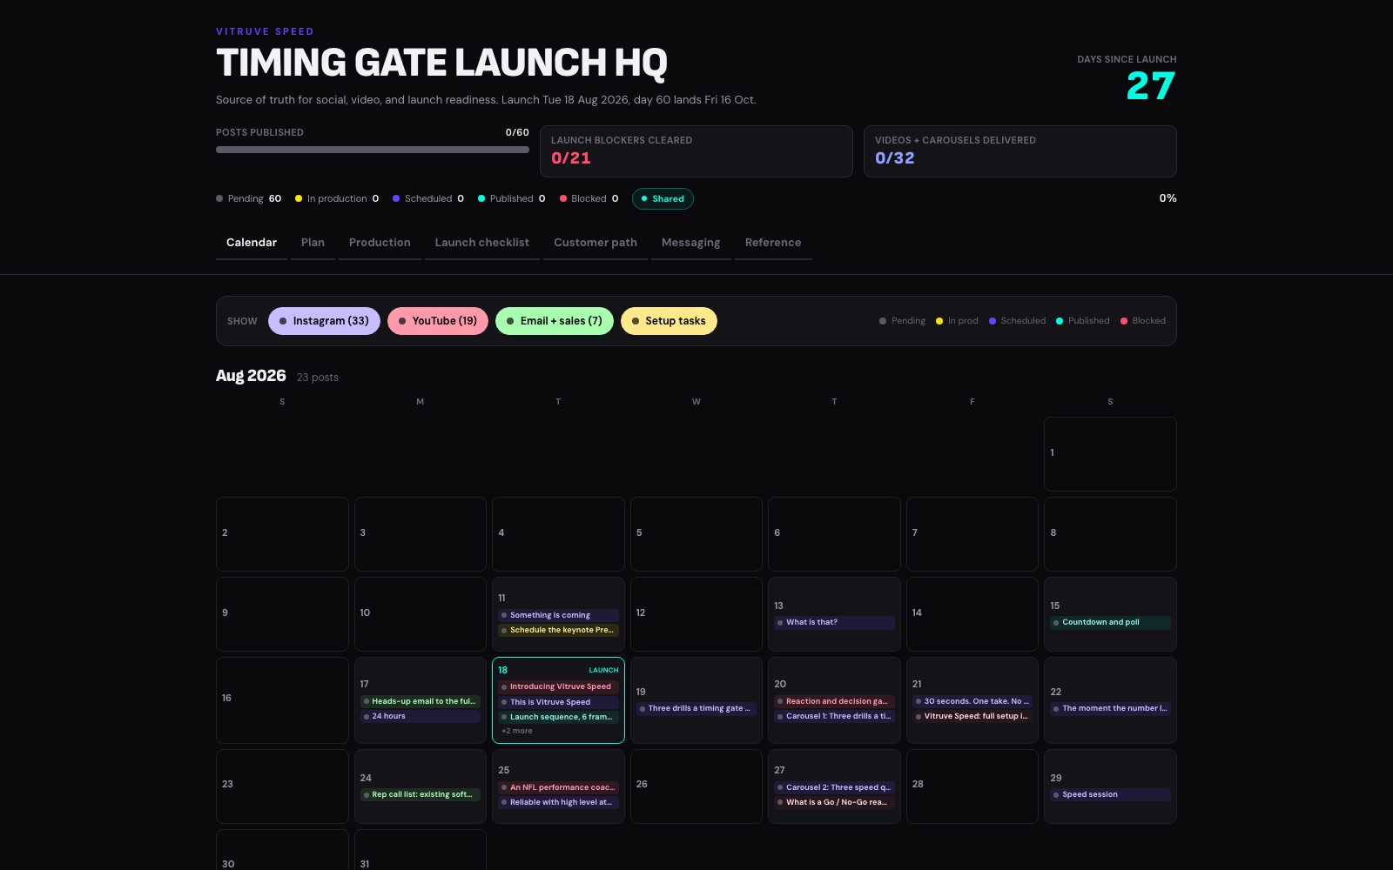Viewport: 1393px width, 870px height.
Task: Open 'Vitruve Speed: full setup' post
Action: click(x=972, y=716)
